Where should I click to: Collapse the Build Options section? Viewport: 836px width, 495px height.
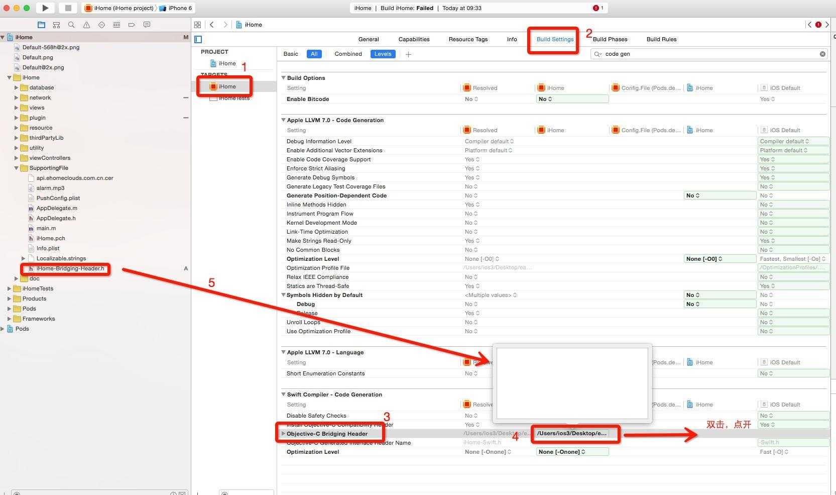(283, 78)
